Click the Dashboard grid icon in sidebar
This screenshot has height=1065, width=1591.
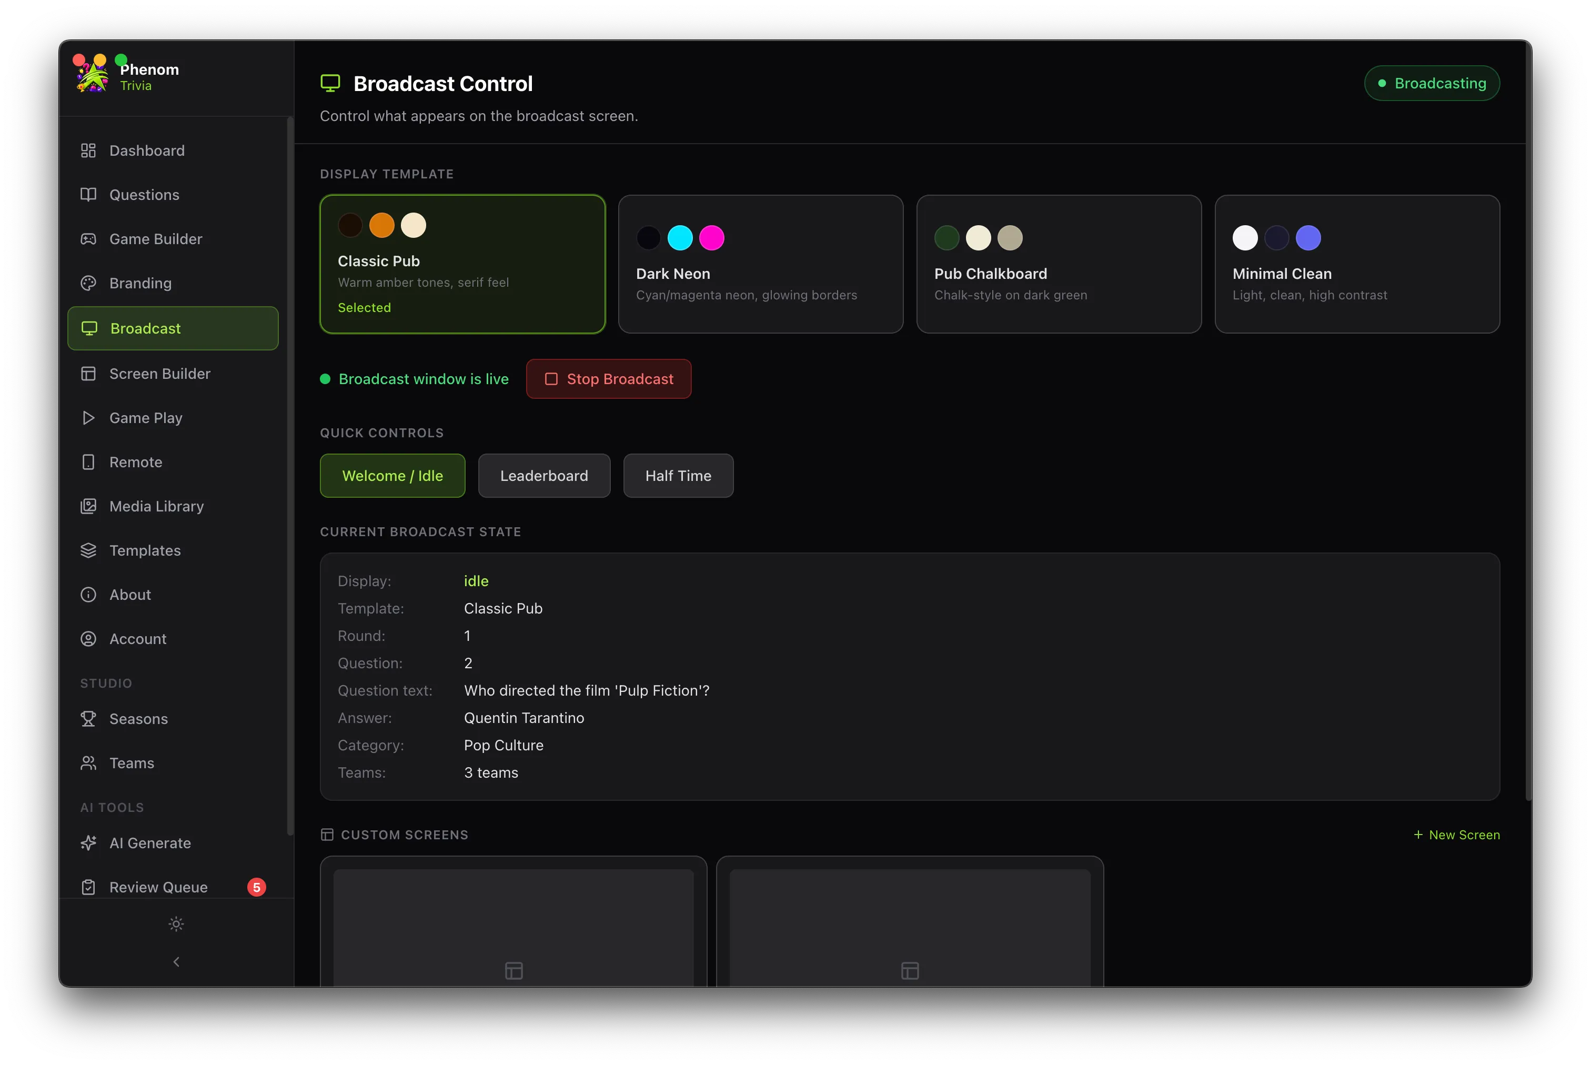(88, 150)
